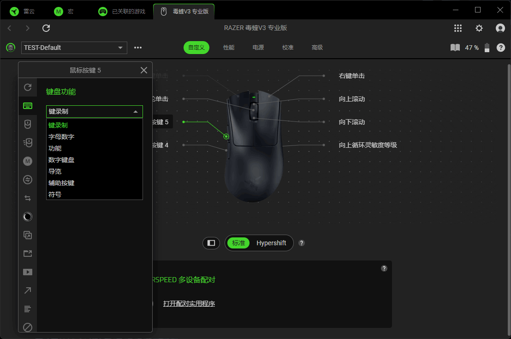Viewport: 511px width, 339px height.
Task: Choose 辅助按键 from the dropdown list
Action: click(95, 183)
